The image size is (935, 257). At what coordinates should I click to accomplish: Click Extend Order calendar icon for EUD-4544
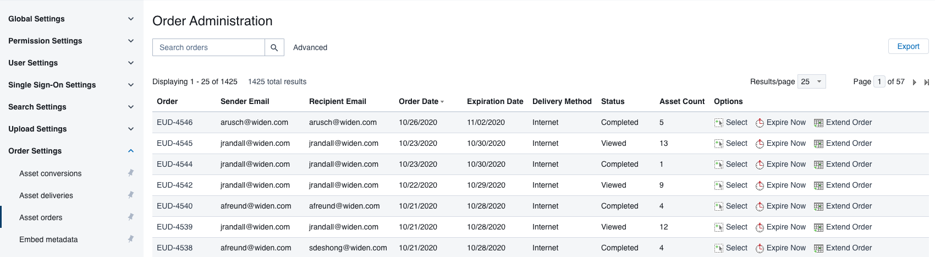click(x=818, y=165)
